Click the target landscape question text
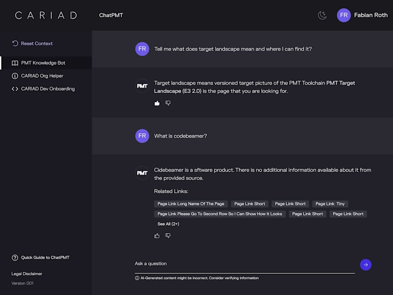The image size is (393, 295). pyautogui.click(x=233, y=49)
